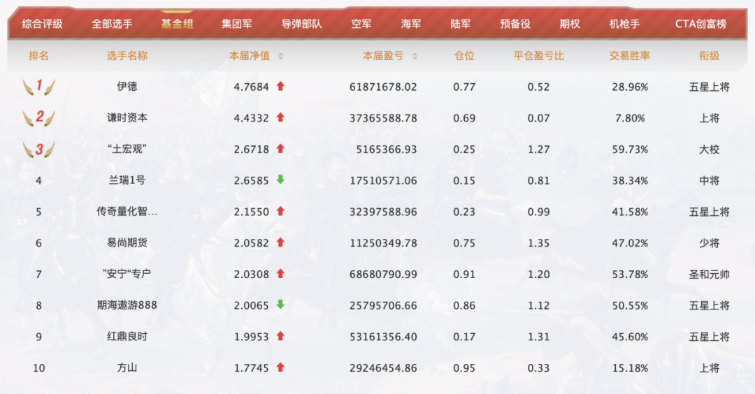Click the rank 2 laurel badge
The width and height of the screenshot is (755, 394).
39,118
